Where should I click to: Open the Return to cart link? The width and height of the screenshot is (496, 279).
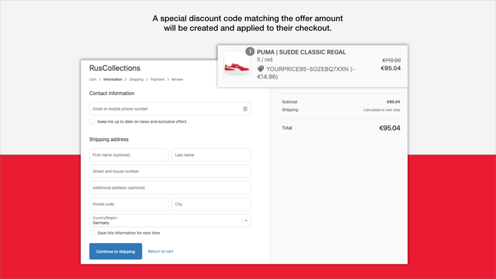click(160, 251)
